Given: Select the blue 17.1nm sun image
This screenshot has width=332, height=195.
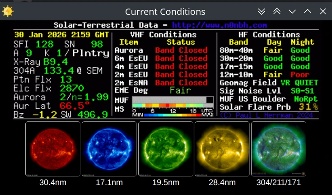Looking at the screenshot, I should click(x=109, y=149).
